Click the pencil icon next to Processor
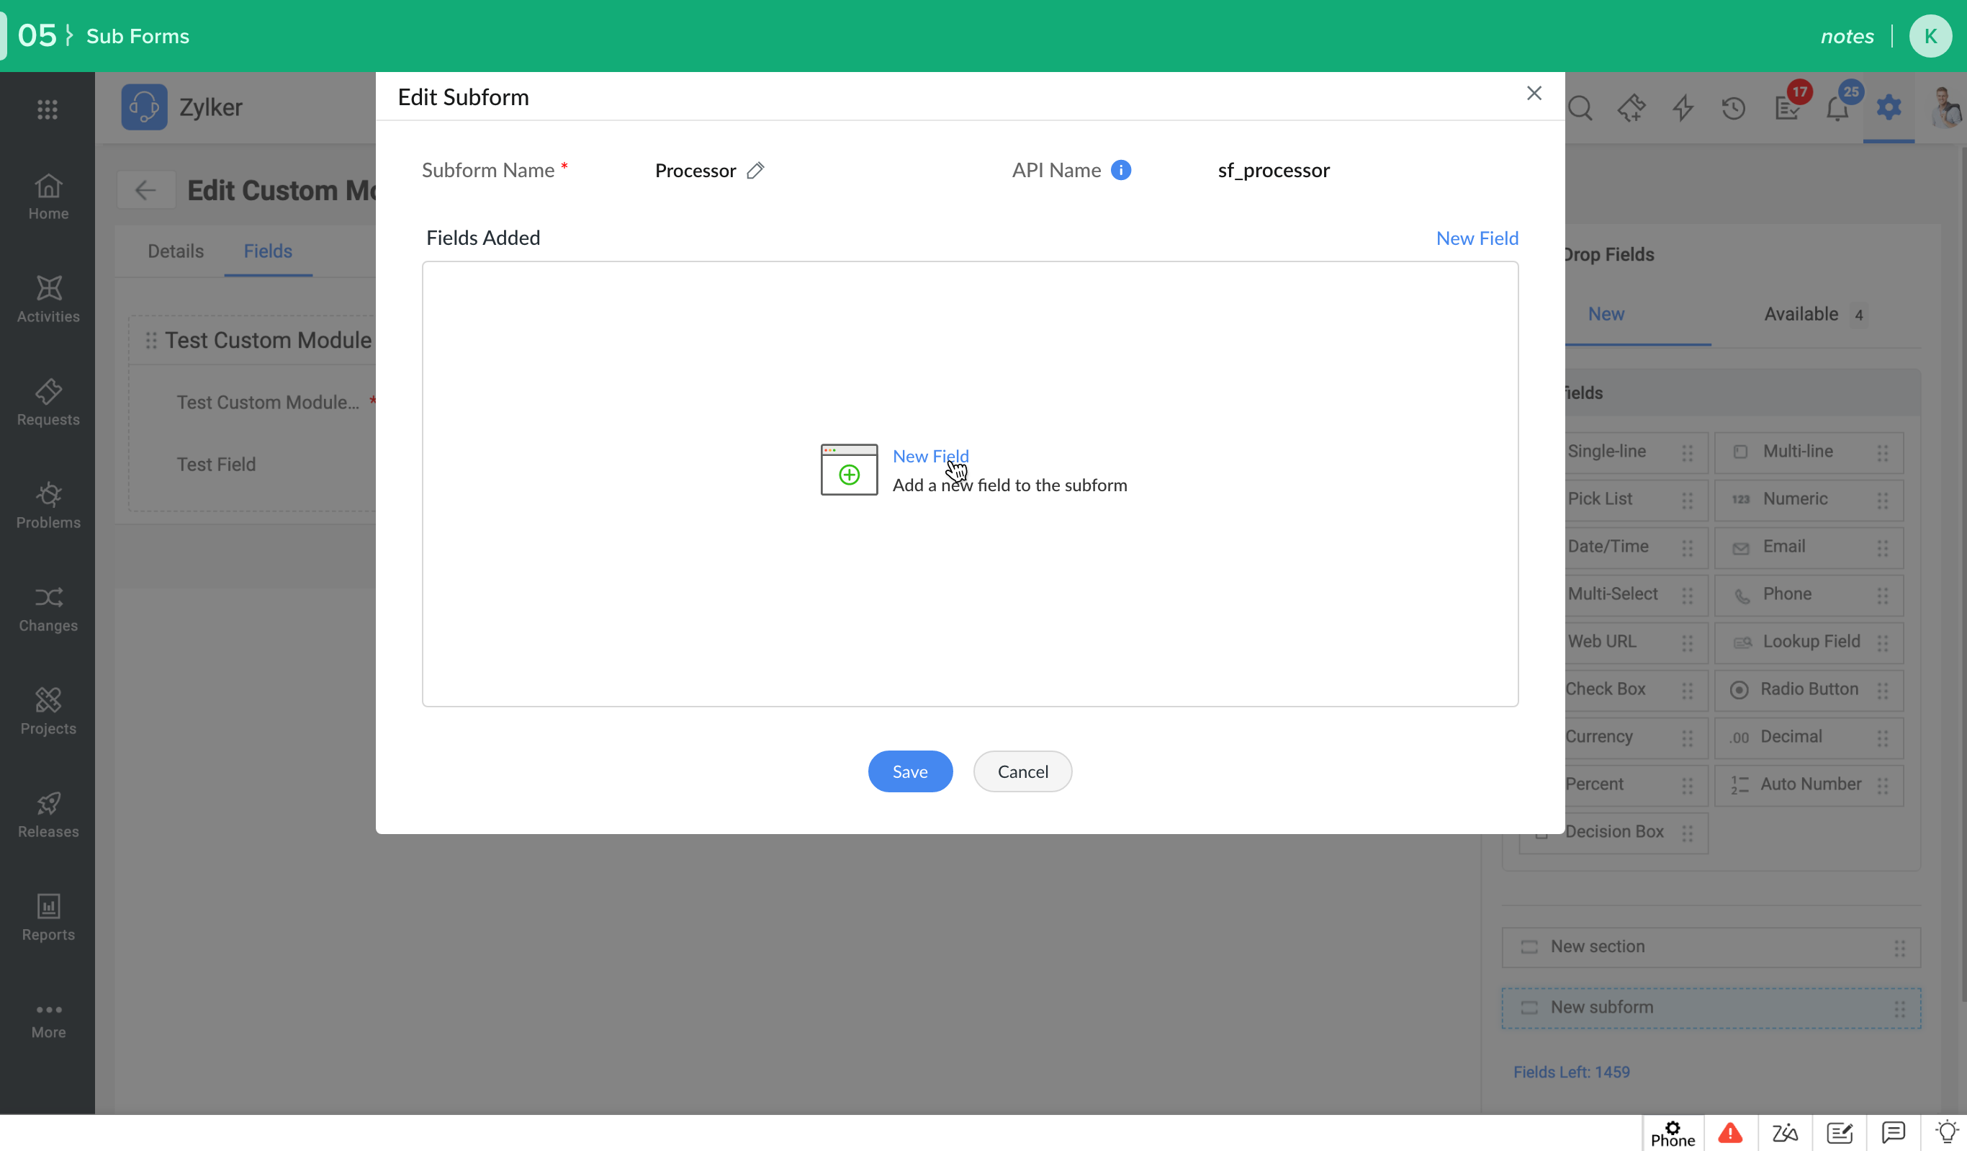The width and height of the screenshot is (1967, 1151). point(755,170)
